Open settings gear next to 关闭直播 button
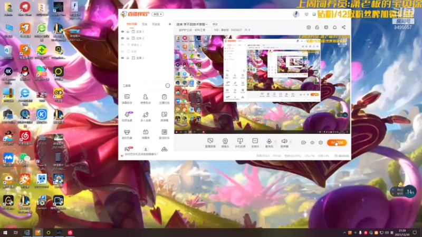Image resolution: width=422 pixels, height=237 pixels. pyautogui.click(x=321, y=143)
